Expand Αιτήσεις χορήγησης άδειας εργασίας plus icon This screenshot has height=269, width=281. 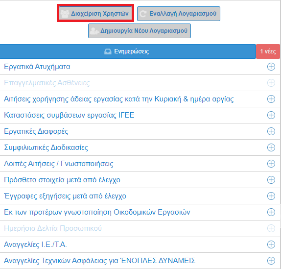(x=271, y=99)
